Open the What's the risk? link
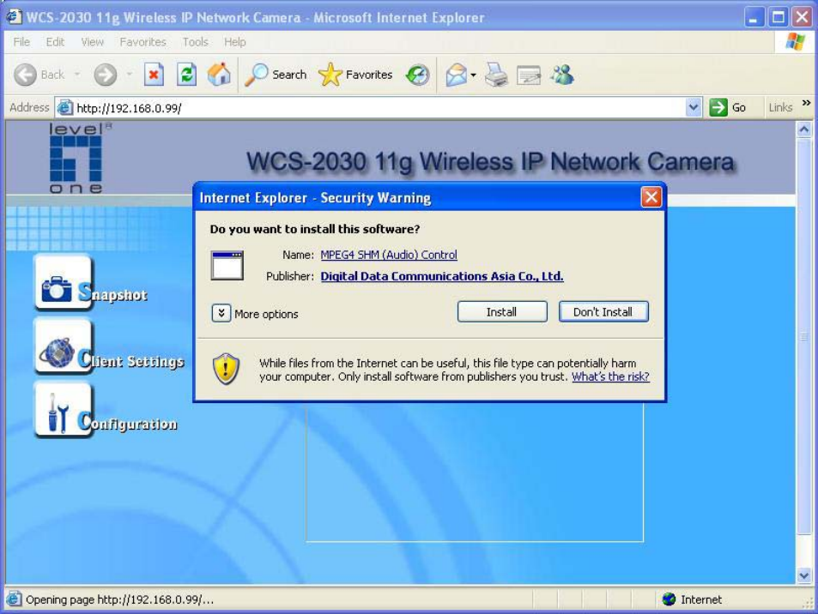This screenshot has width=818, height=614. (610, 376)
